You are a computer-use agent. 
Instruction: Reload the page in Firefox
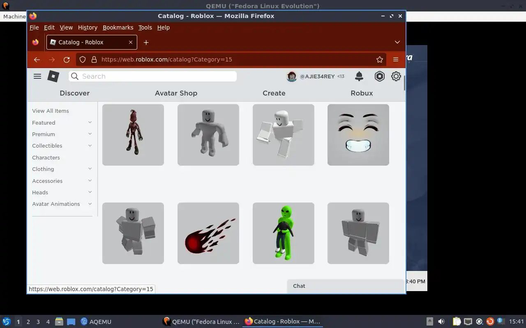[67, 59]
